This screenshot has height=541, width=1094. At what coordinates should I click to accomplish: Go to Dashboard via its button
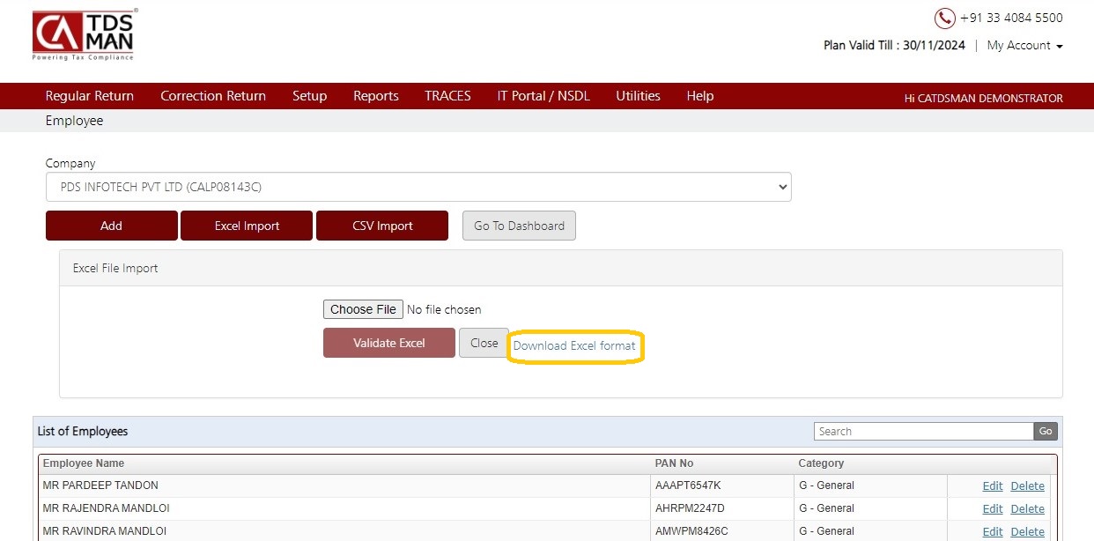pos(519,226)
